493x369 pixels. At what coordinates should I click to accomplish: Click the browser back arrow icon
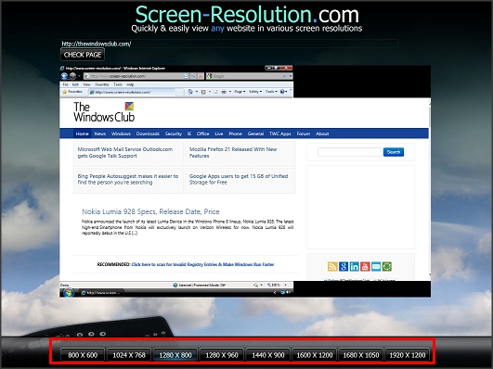pos(64,76)
